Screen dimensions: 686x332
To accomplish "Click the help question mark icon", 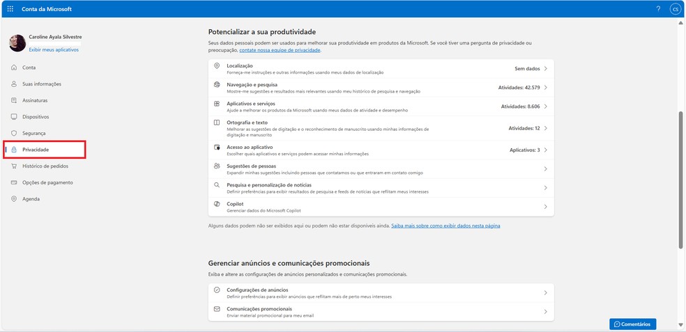I will coord(658,9).
